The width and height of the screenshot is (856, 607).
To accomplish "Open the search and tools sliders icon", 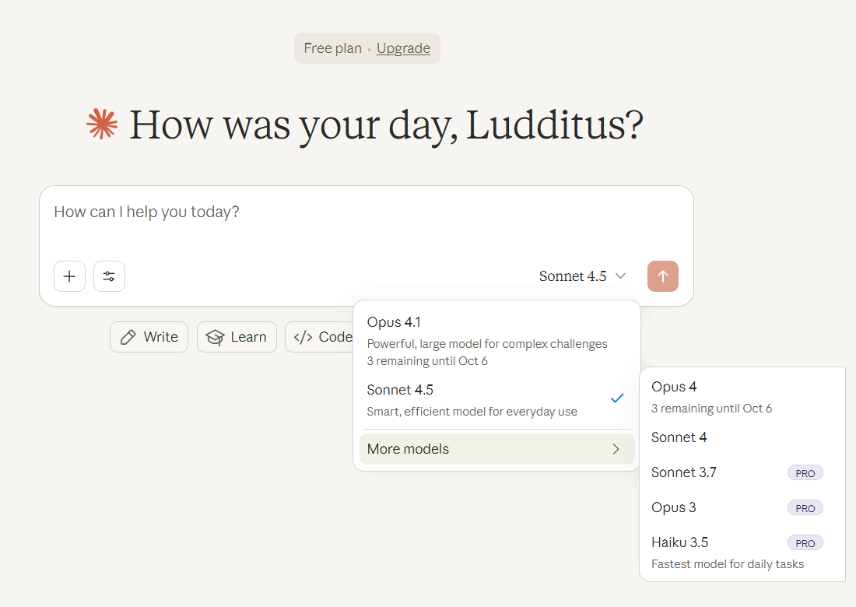I will point(109,276).
